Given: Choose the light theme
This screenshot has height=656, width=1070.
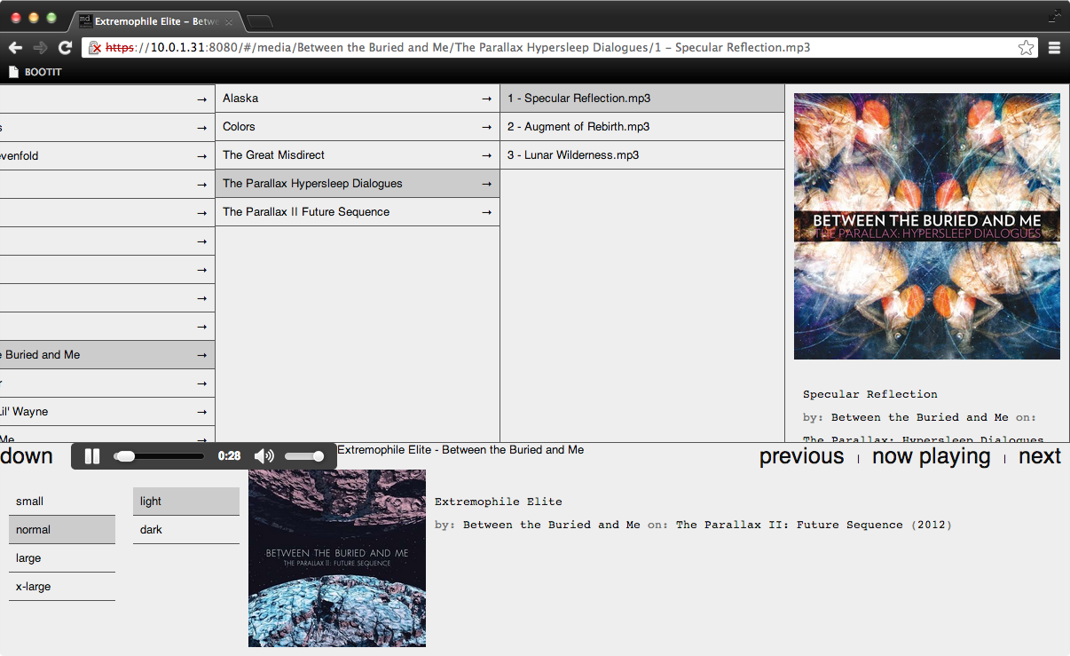Looking at the screenshot, I should click(x=186, y=502).
